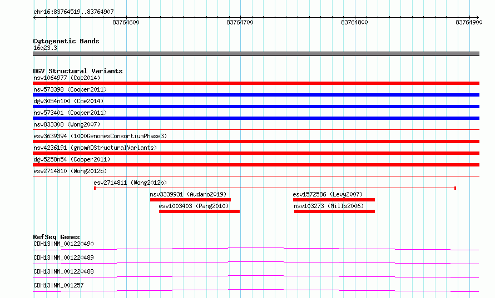Click the DGV Structural Variants track title
Viewport: 495px width, 298px height.
pos(78,71)
